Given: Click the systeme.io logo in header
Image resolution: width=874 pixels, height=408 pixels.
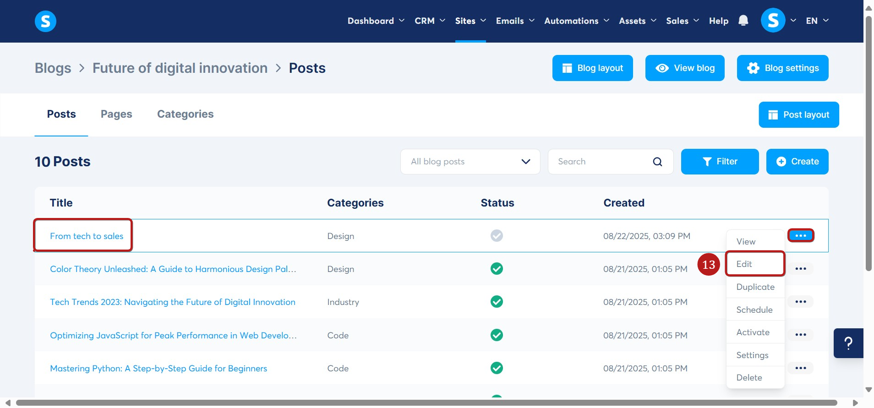Looking at the screenshot, I should (45, 21).
